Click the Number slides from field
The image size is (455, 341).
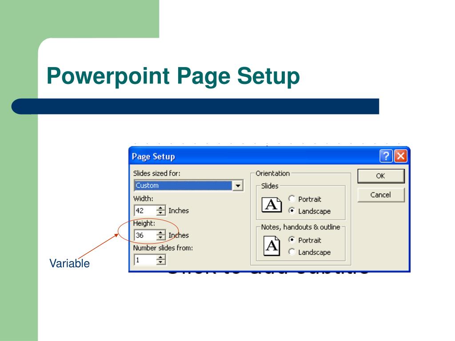[145, 260]
